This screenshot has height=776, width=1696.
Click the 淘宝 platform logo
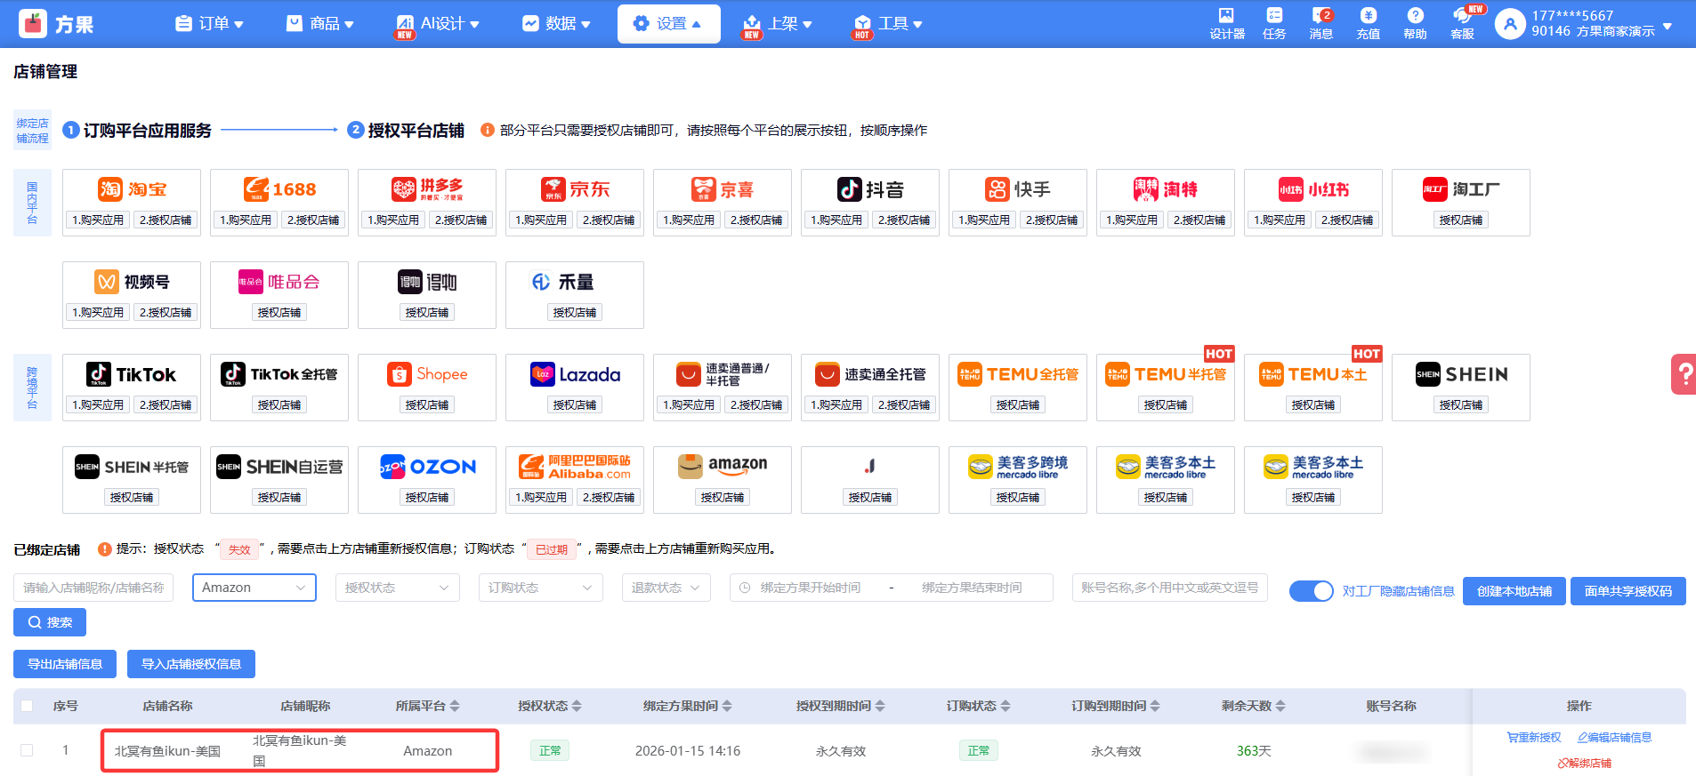(132, 189)
